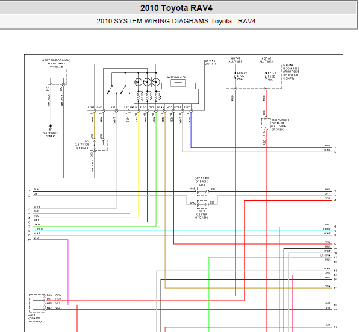Click the J/B3 junction connector box
This screenshot has width=359, height=332.
pos(99,145)
